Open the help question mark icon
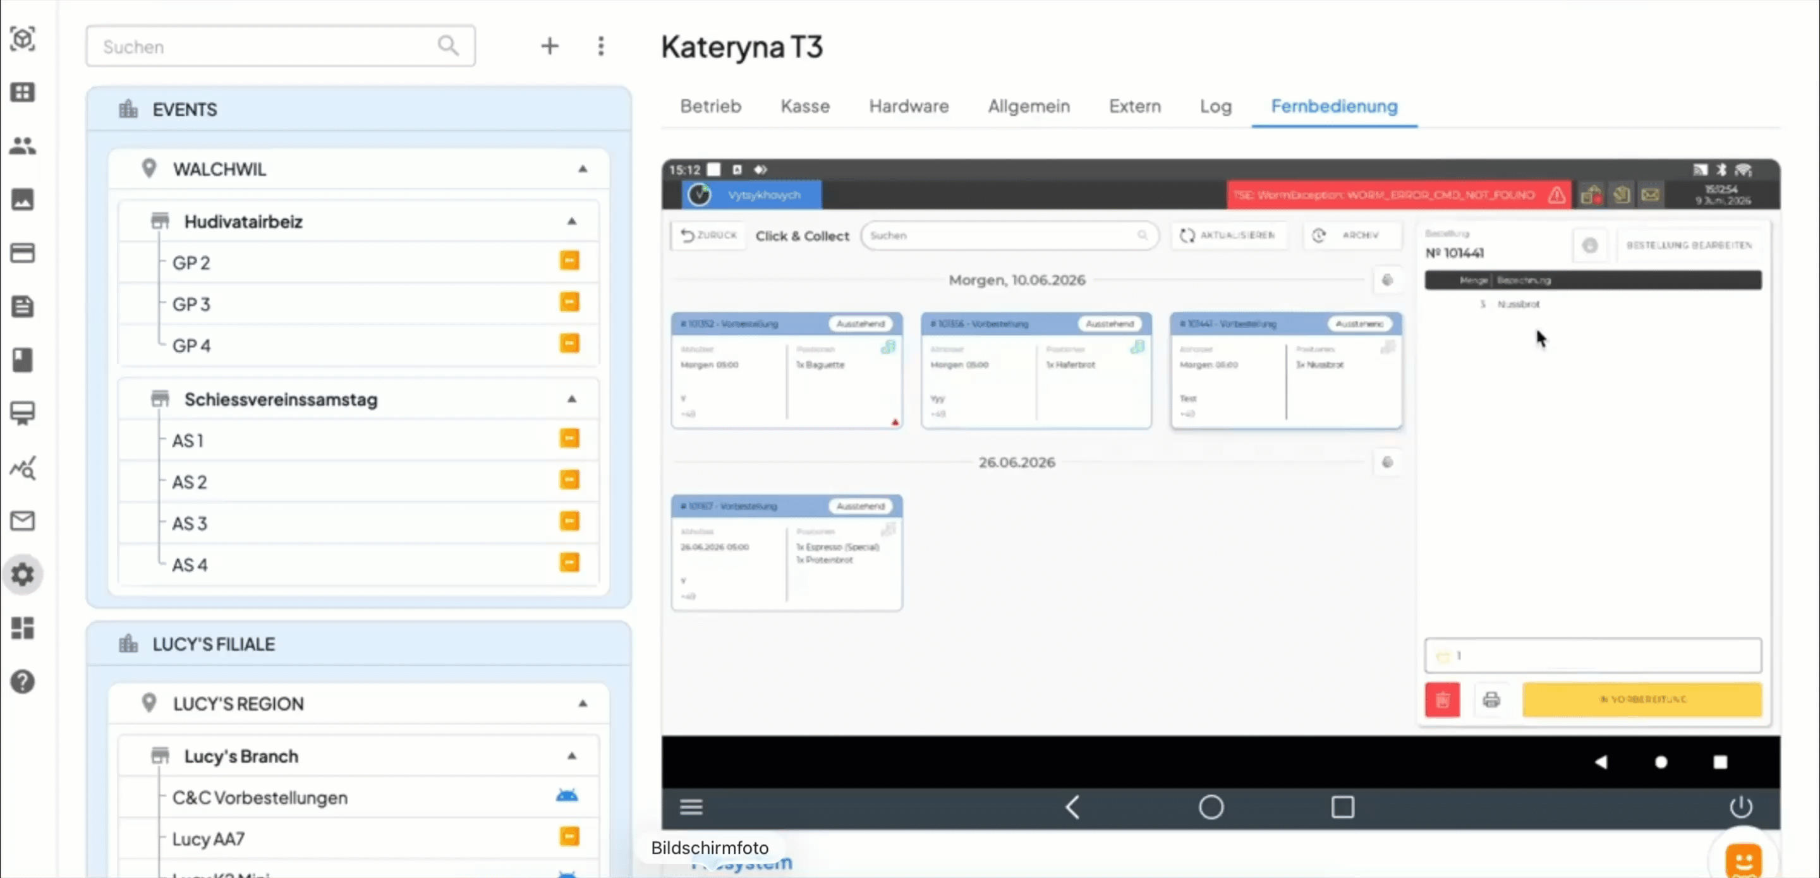Viewport: 1820px width, 878px height. (23, 682)
